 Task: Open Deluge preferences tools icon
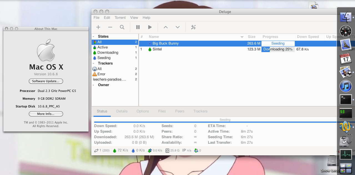coord(193,27)
